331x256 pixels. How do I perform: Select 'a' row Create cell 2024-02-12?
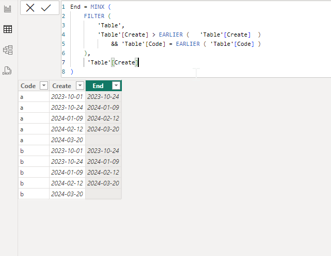pyautogui.click(x=67, y=129)
